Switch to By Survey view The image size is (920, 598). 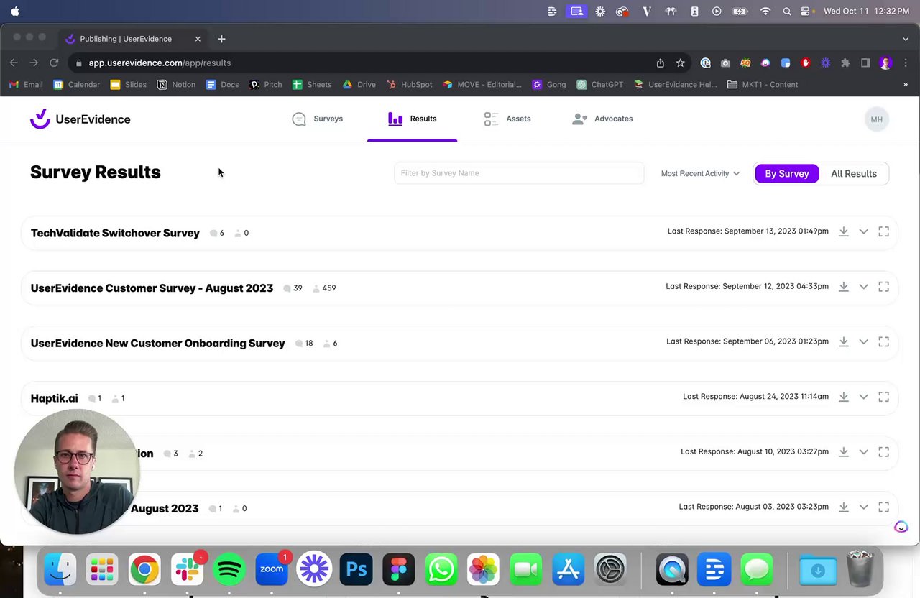787,173
